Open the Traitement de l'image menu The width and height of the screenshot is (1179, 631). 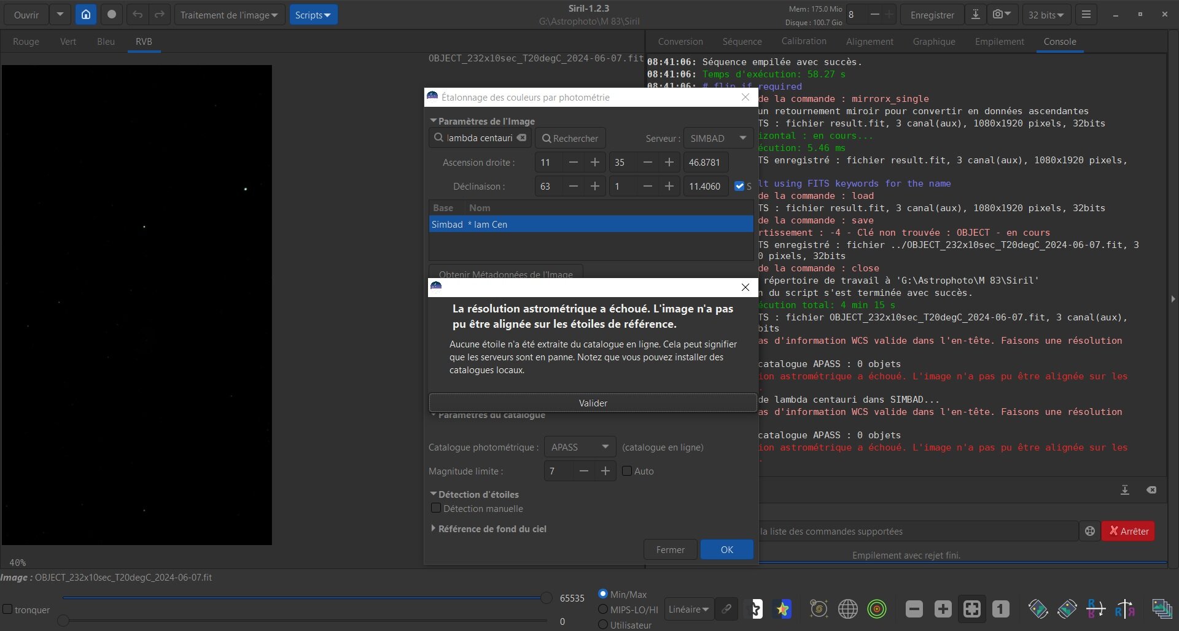point(229,15)
